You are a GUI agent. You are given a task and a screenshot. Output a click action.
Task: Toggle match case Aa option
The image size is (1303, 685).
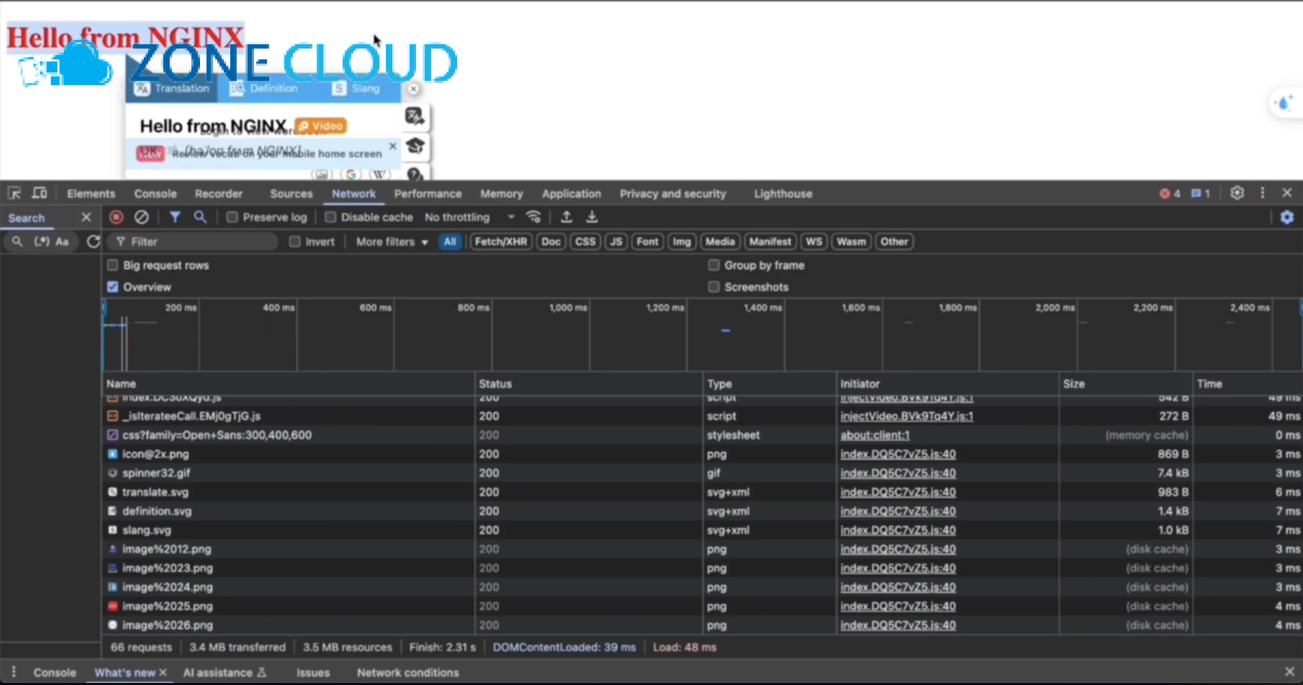62,242
